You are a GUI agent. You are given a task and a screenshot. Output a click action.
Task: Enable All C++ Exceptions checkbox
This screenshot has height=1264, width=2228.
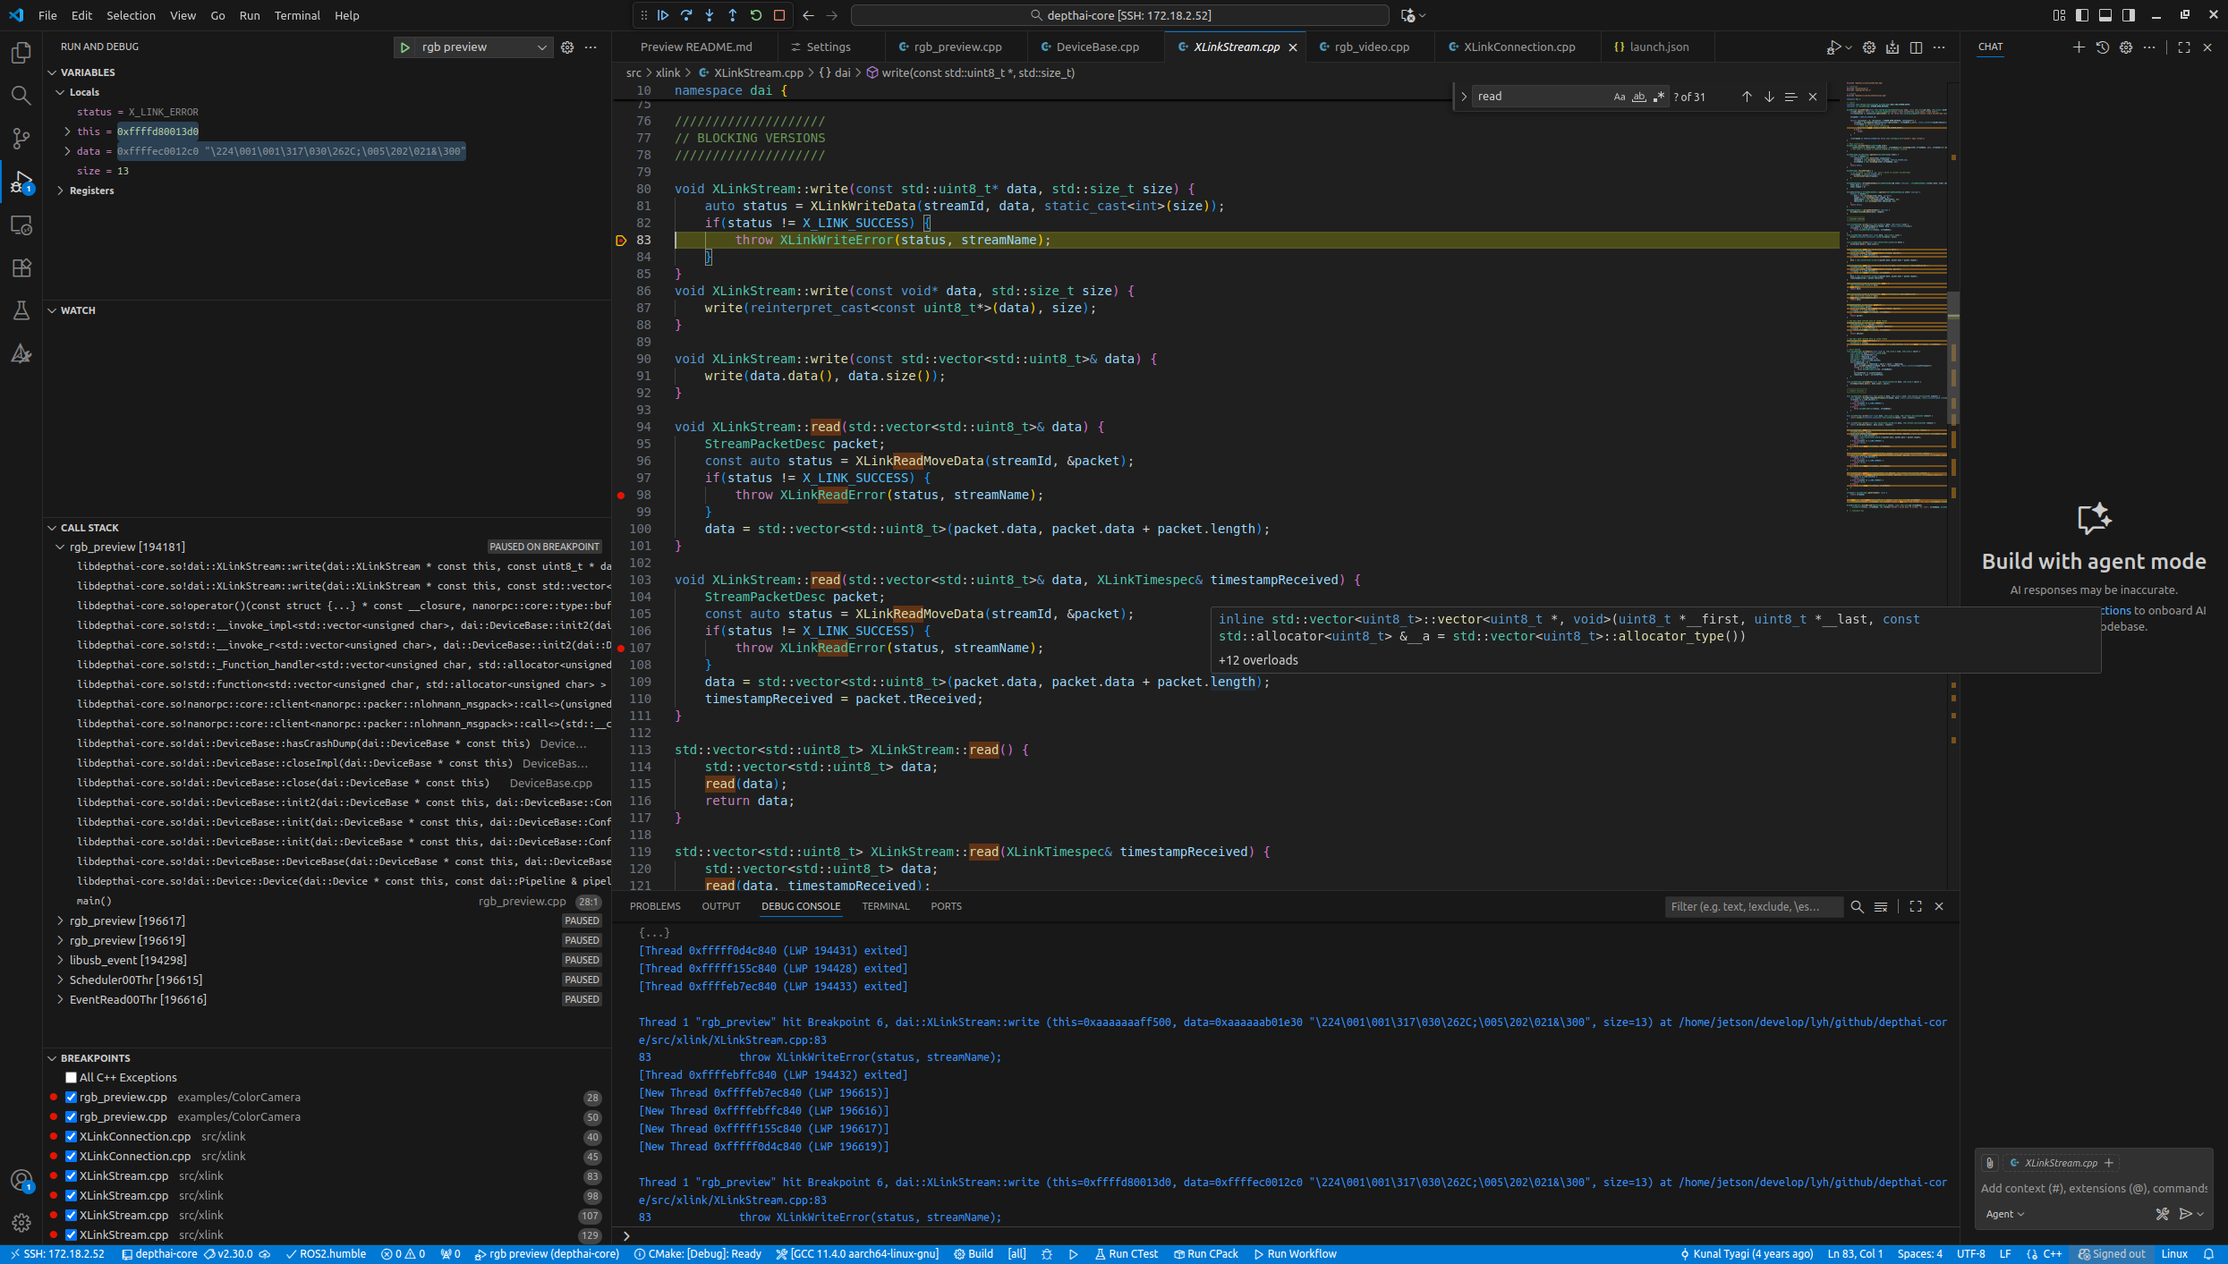(x=72, y=1077)
